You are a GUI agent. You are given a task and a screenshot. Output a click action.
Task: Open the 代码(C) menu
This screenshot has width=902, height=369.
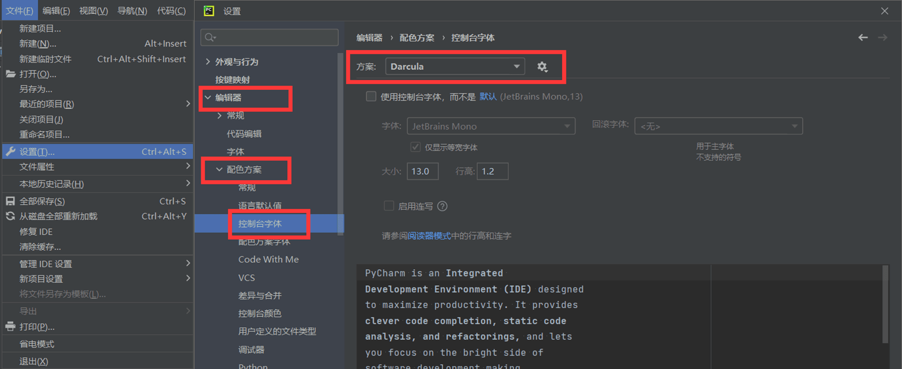pyautogui.click(x=171, y=11)
